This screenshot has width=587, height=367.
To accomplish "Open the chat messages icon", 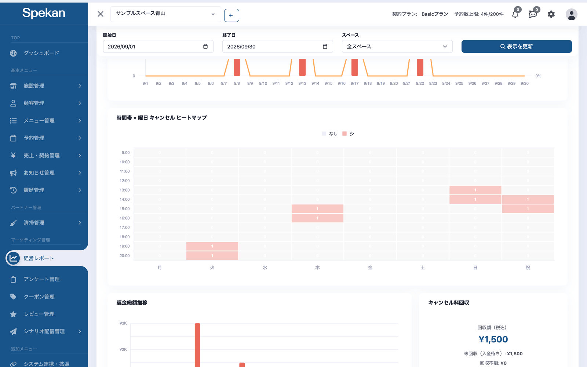I will click(533, 14).
